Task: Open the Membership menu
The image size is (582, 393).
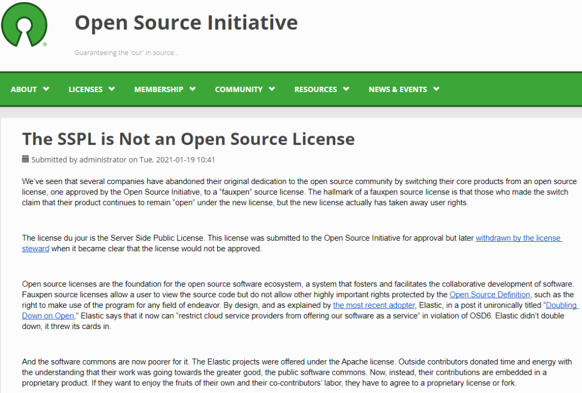Action: coord(158,89)
